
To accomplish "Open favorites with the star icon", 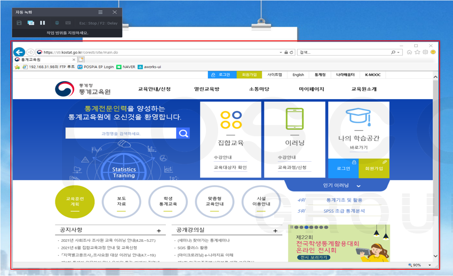I will pos(418,52).
